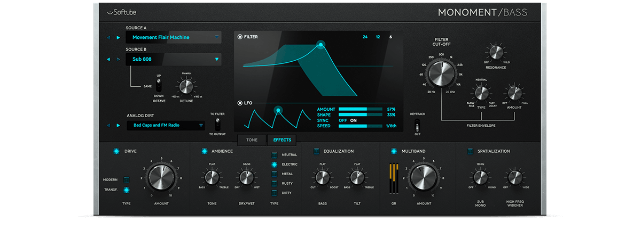The height and width of the screenshot is (230, 641).
Task: Open the Analog Dirt Bad Caps dropdown
Action: pyautogui.click(x=166, y=126)
